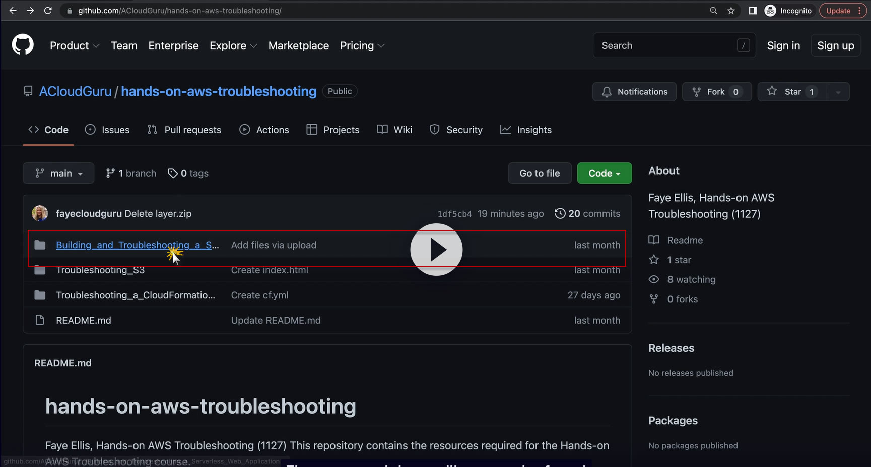This screenshot has height=467, width=871.
Task: Open dropdown arrow beside Star button
Action: pyautogui.click(x=838, y=92)
